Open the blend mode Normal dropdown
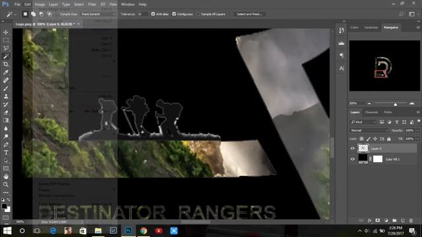The image size is (422, 237). point(369,130)
